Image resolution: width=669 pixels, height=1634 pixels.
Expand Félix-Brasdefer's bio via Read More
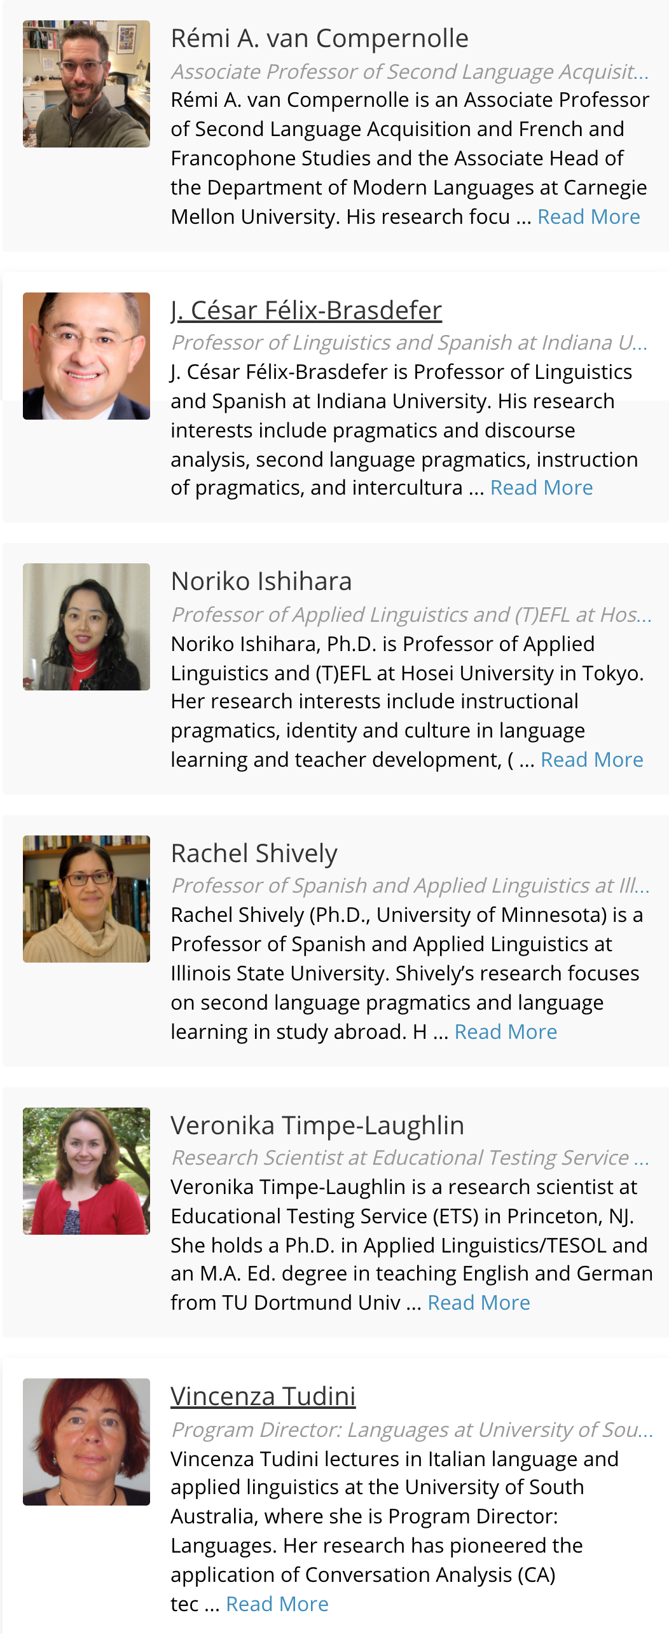click(542, 488)
